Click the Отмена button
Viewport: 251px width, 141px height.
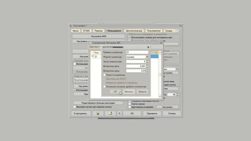(172, 114)
